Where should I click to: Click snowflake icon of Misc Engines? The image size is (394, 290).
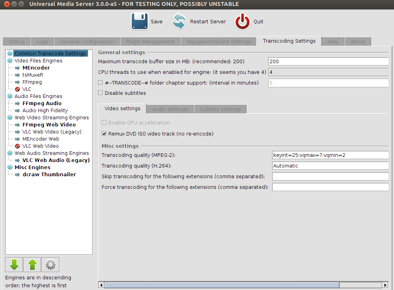tap(10, 168)
